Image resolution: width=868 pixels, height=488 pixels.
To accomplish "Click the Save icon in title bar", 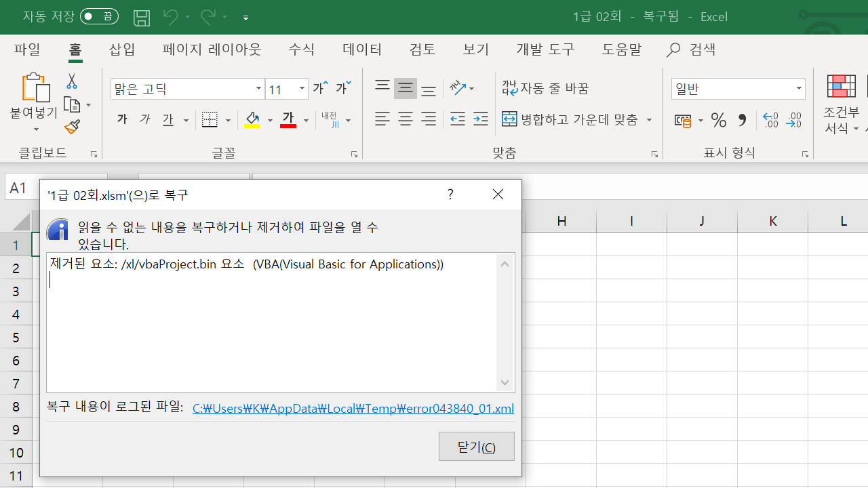I will [x=141, y=17].
